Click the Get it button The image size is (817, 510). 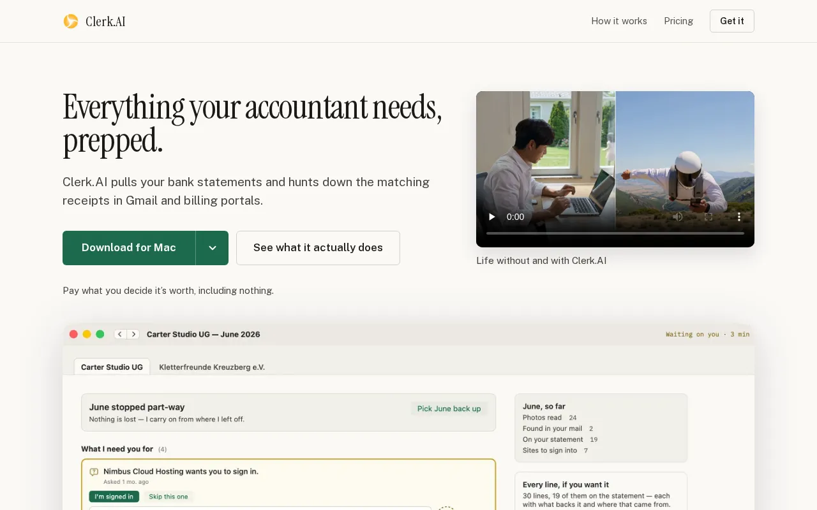pos(731,21)
